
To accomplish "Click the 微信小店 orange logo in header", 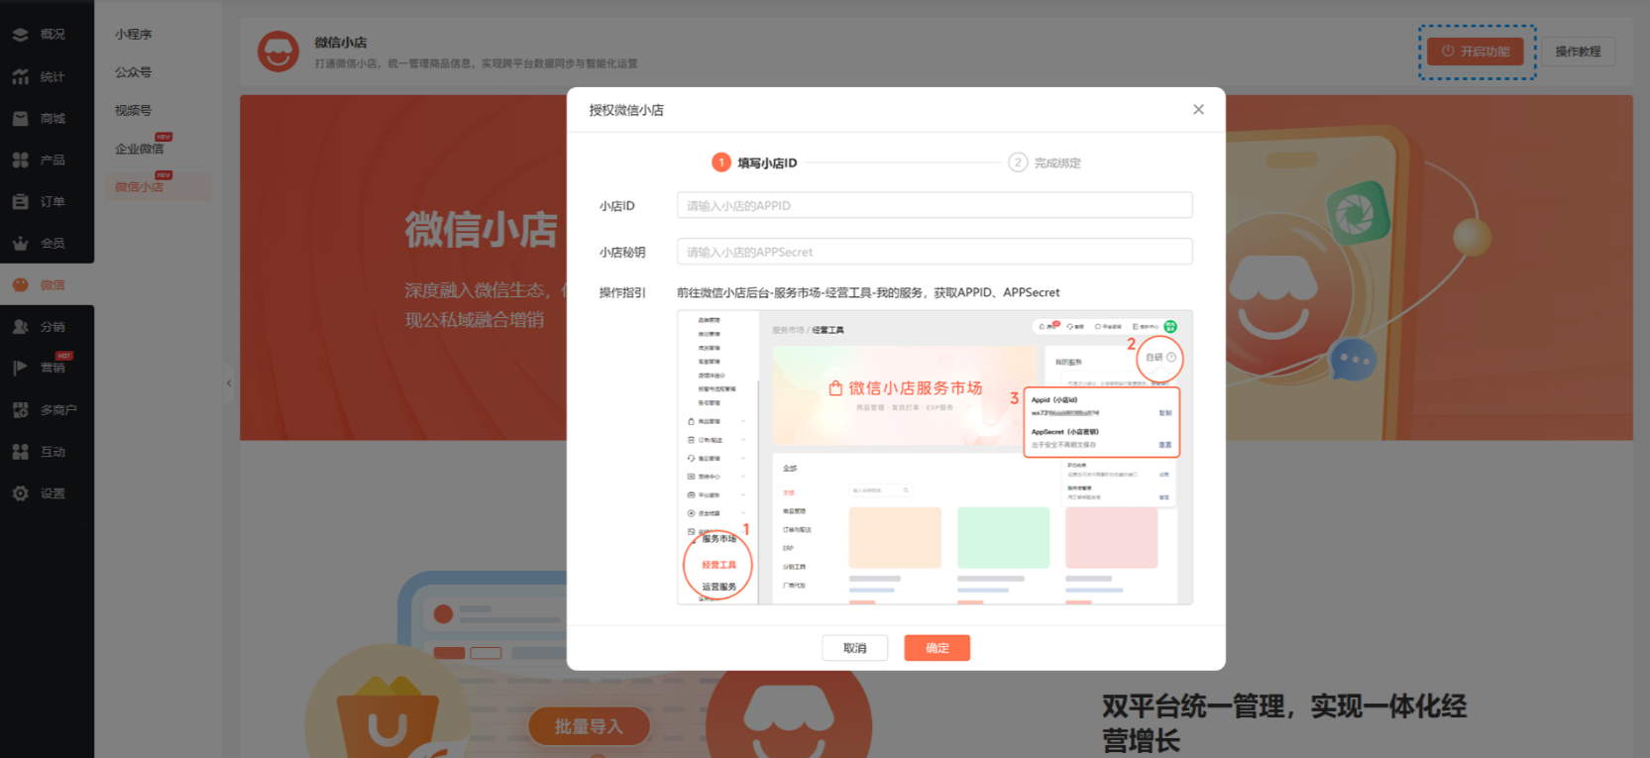I will tap(278, 52).
